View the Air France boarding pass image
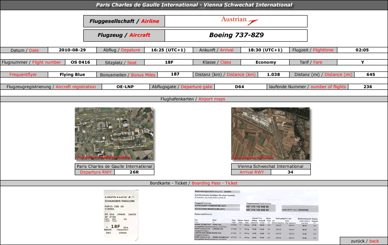 [121, 215]
